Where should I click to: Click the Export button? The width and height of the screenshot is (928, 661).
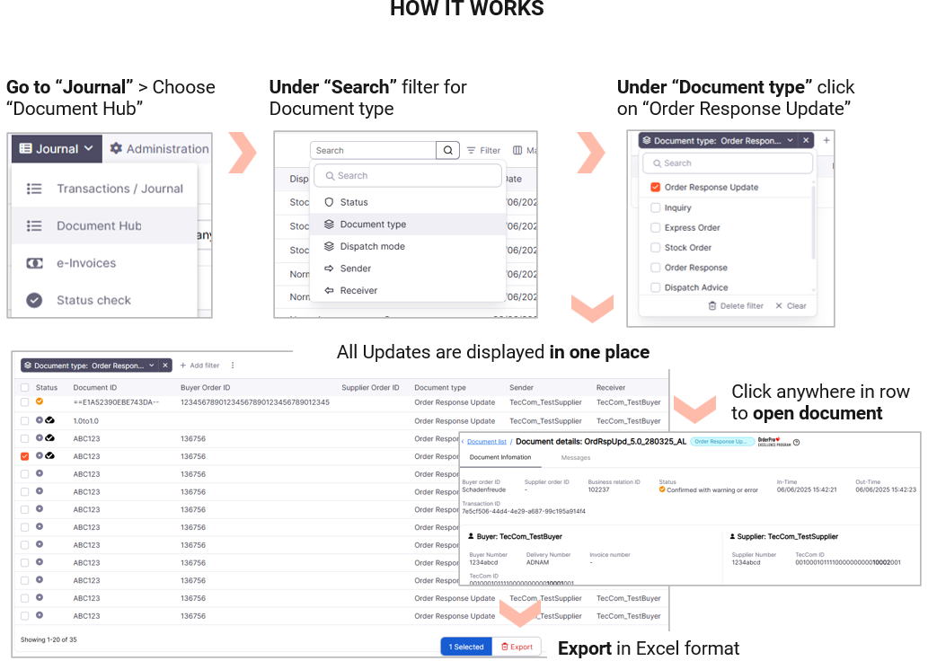[517, 647]
